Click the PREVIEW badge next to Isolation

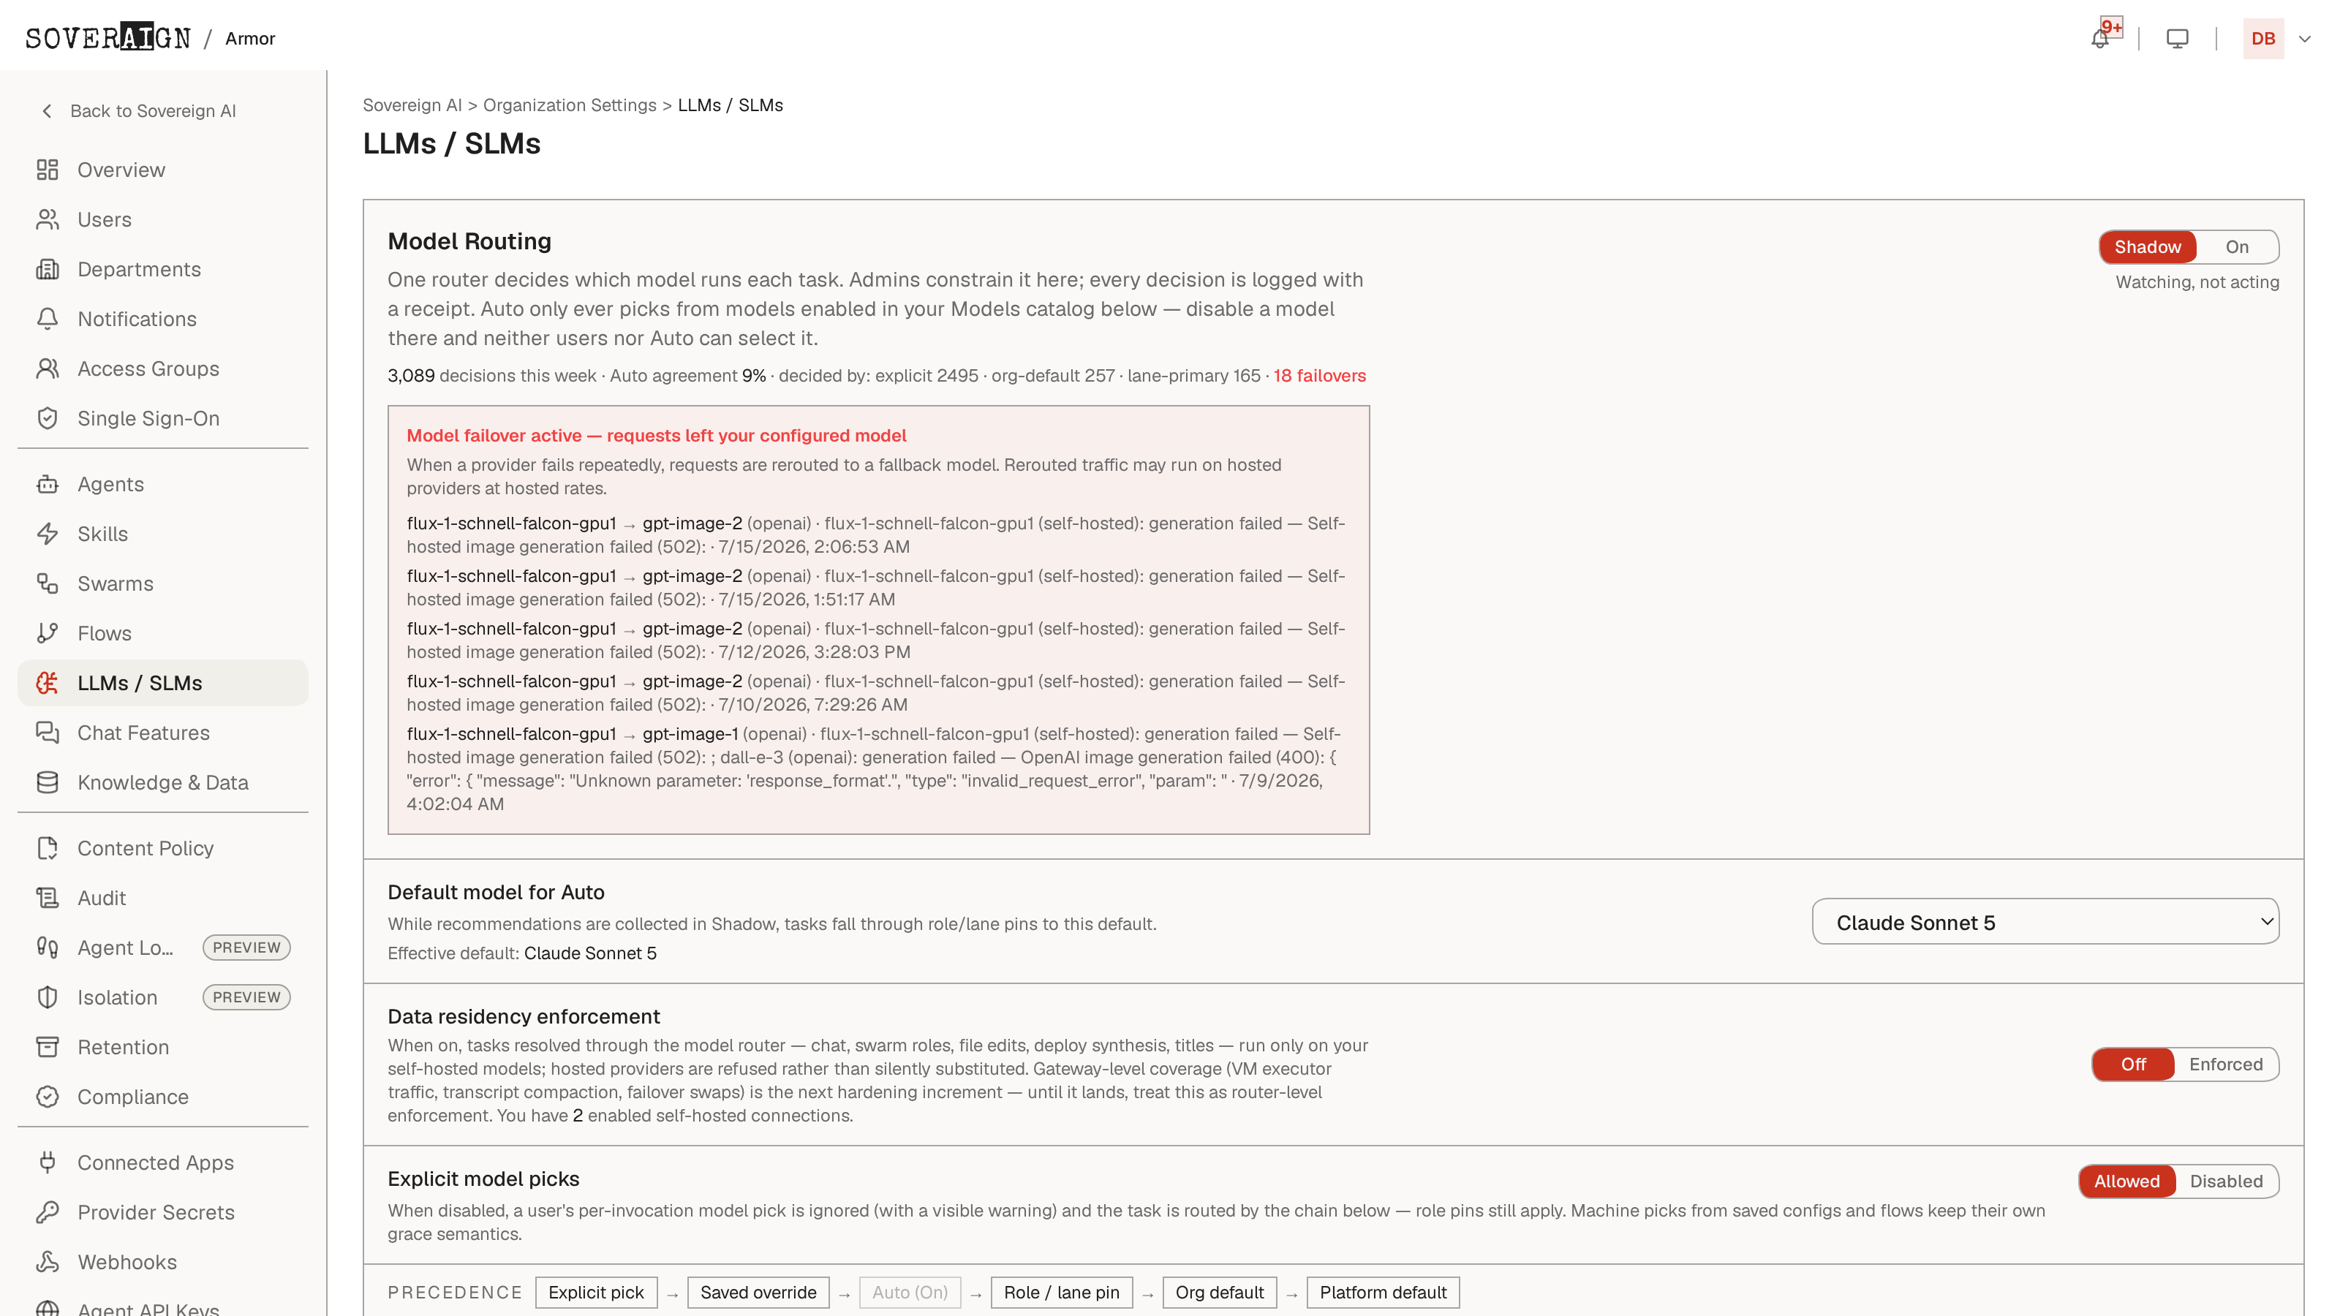coord(246,997)
